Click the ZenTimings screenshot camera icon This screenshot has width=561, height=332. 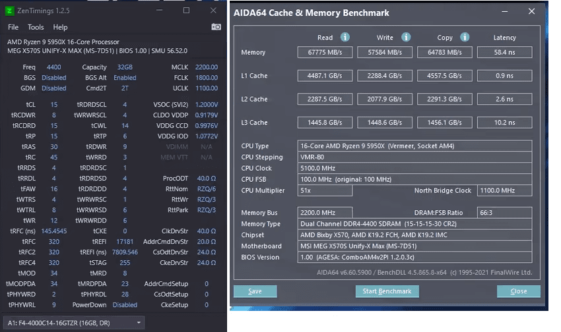tap(216, 27)
